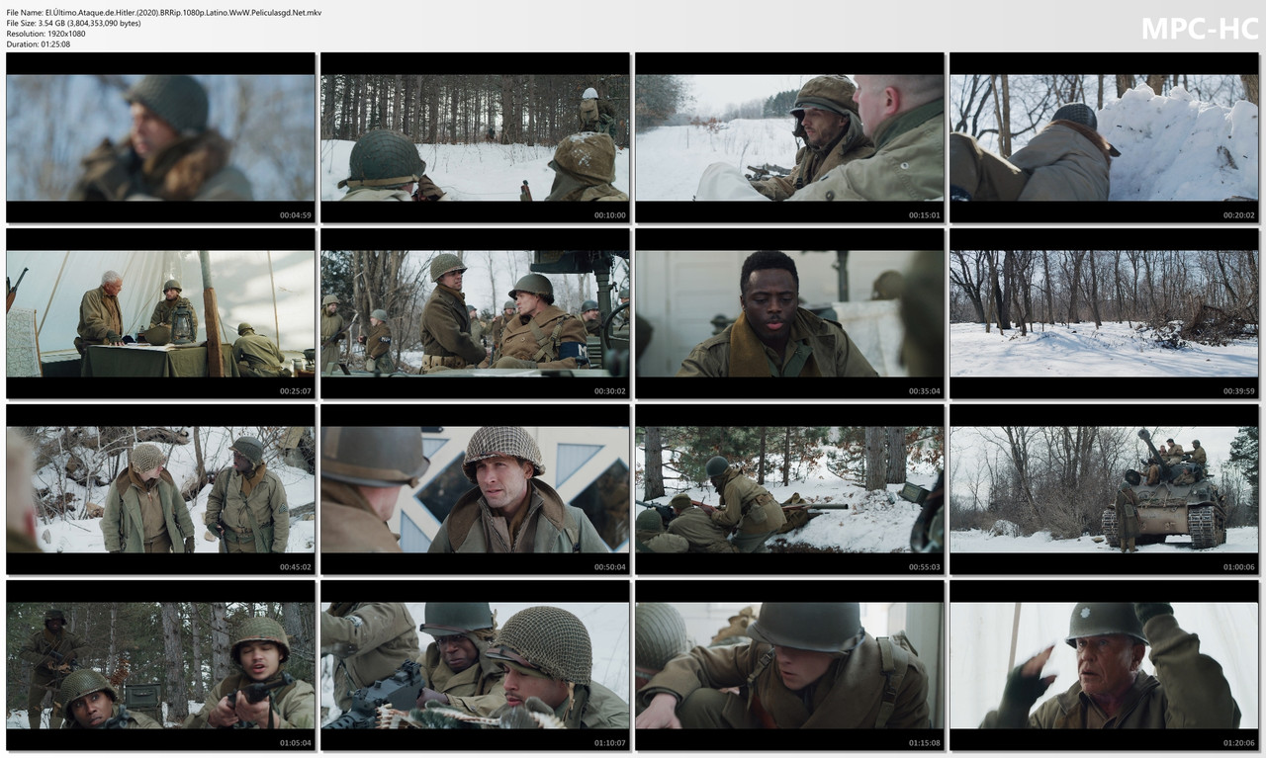Open the thumbnail at 00:04:59
This screenshot has height=758, width=1266.
click(160, 137)
